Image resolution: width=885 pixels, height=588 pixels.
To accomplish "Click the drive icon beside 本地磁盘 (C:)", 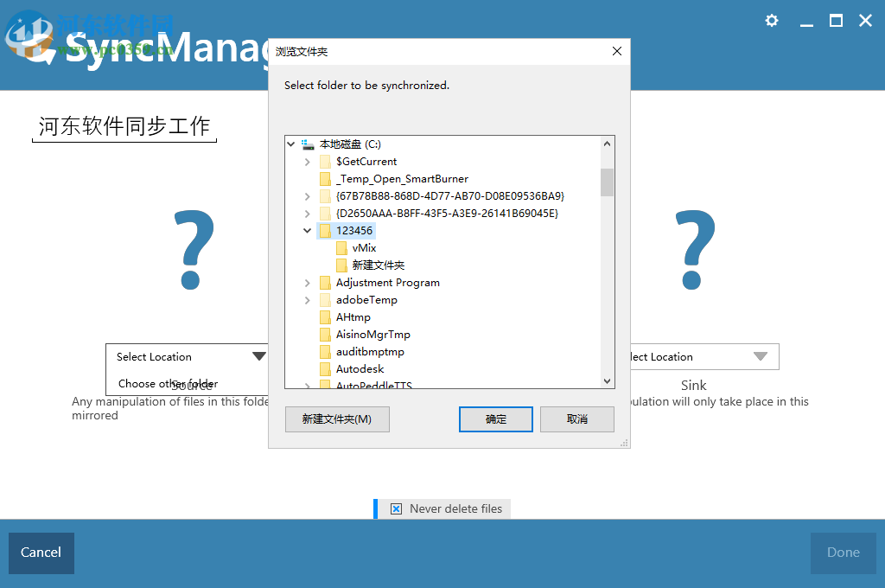I will pyautogui.click(x=307, y=144).
